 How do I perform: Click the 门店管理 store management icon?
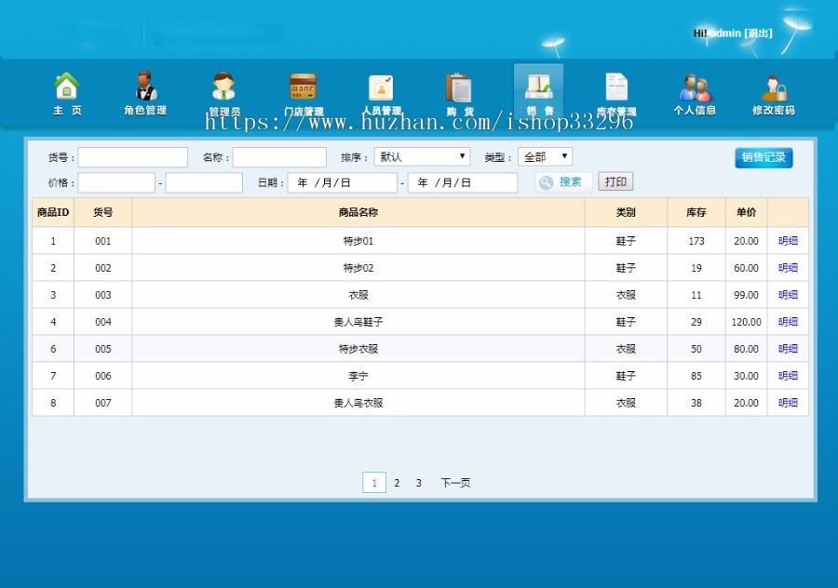303,91
